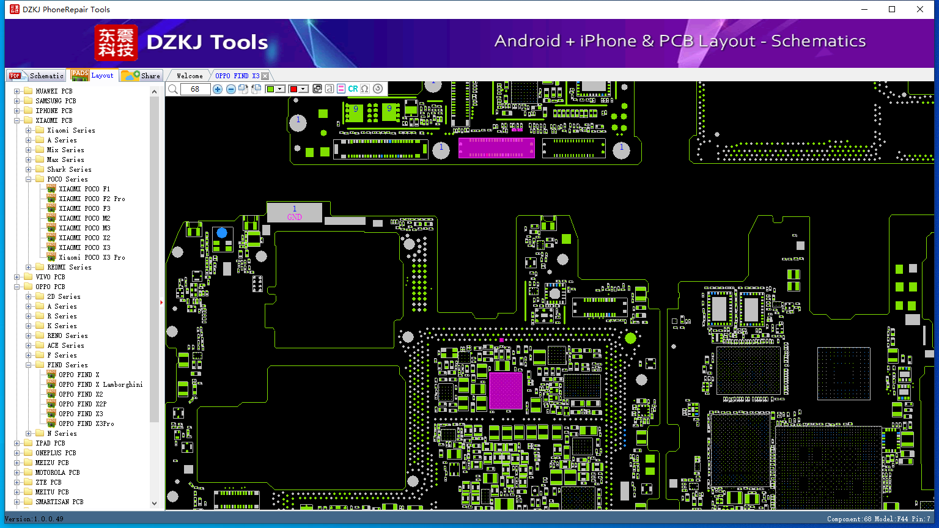Image resolution: width=939 pixels, height=528 pixels.
Task: Expand the SAMSUNG PCB node
Action: pos(17,101)
